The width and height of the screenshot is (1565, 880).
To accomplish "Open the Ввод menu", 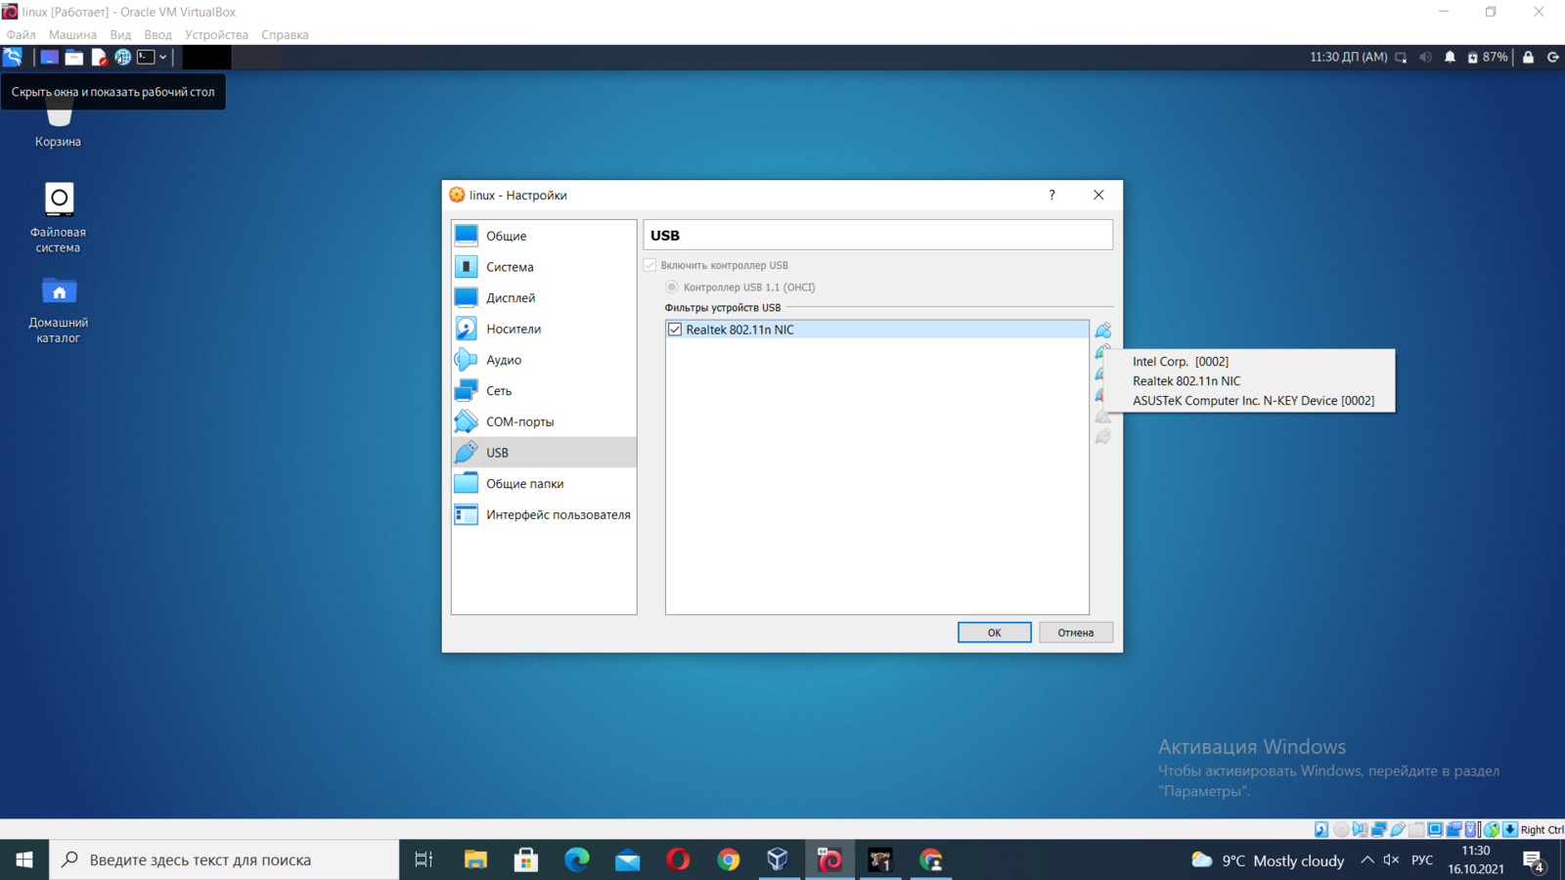I will click(x=157, y=34).
